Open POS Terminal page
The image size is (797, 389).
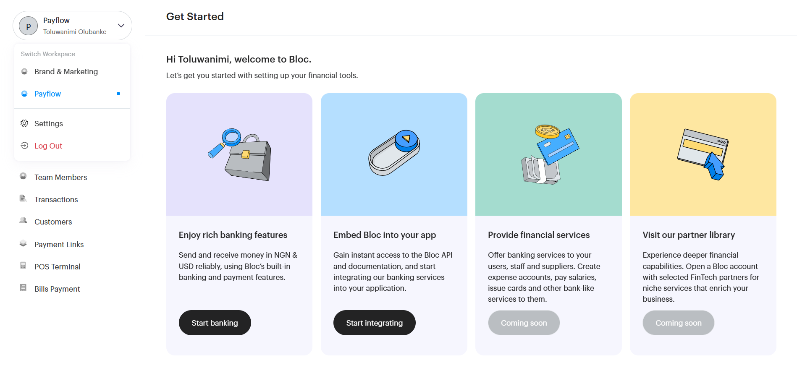[57, 267]
